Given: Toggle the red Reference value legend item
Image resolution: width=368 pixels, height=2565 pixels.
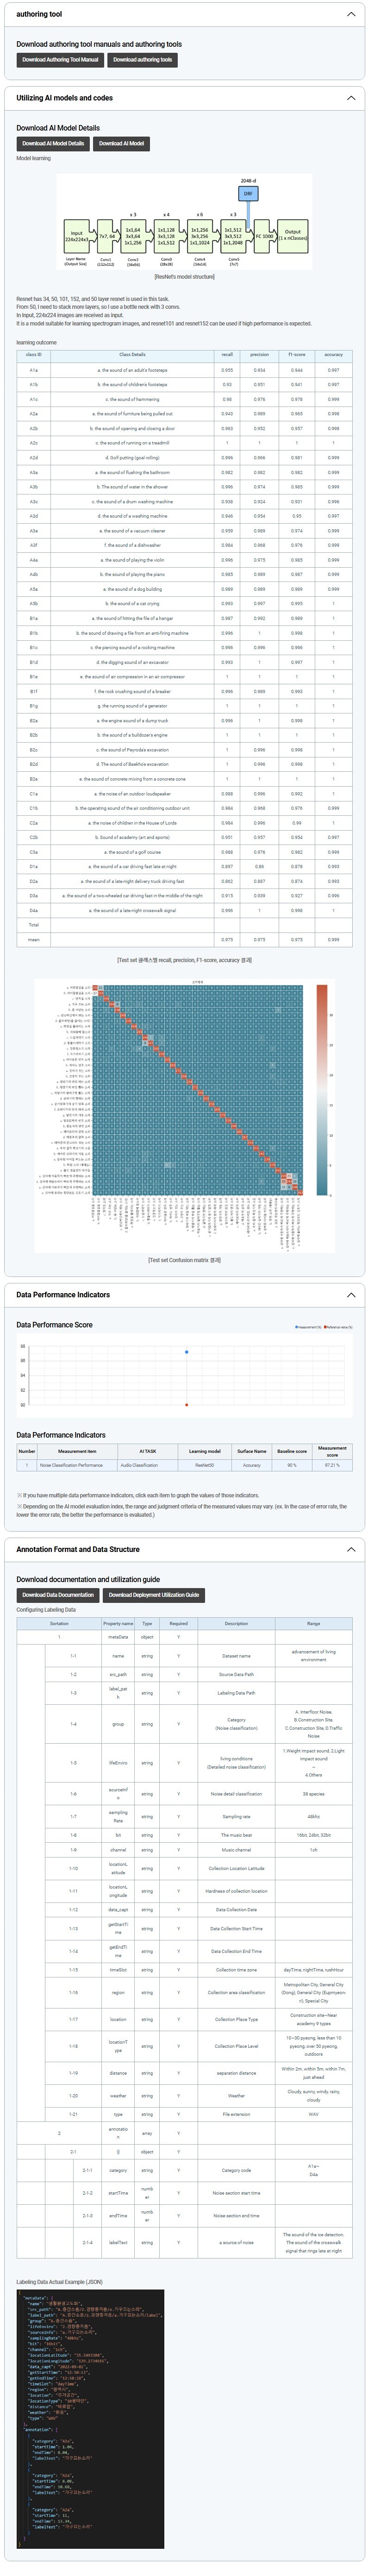Looking at the screenshot, I should 338,1326.
